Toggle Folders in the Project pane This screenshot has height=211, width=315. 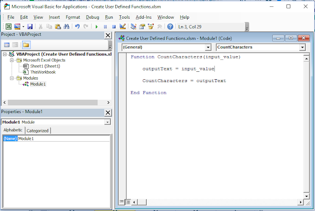[x=26, y=45]
